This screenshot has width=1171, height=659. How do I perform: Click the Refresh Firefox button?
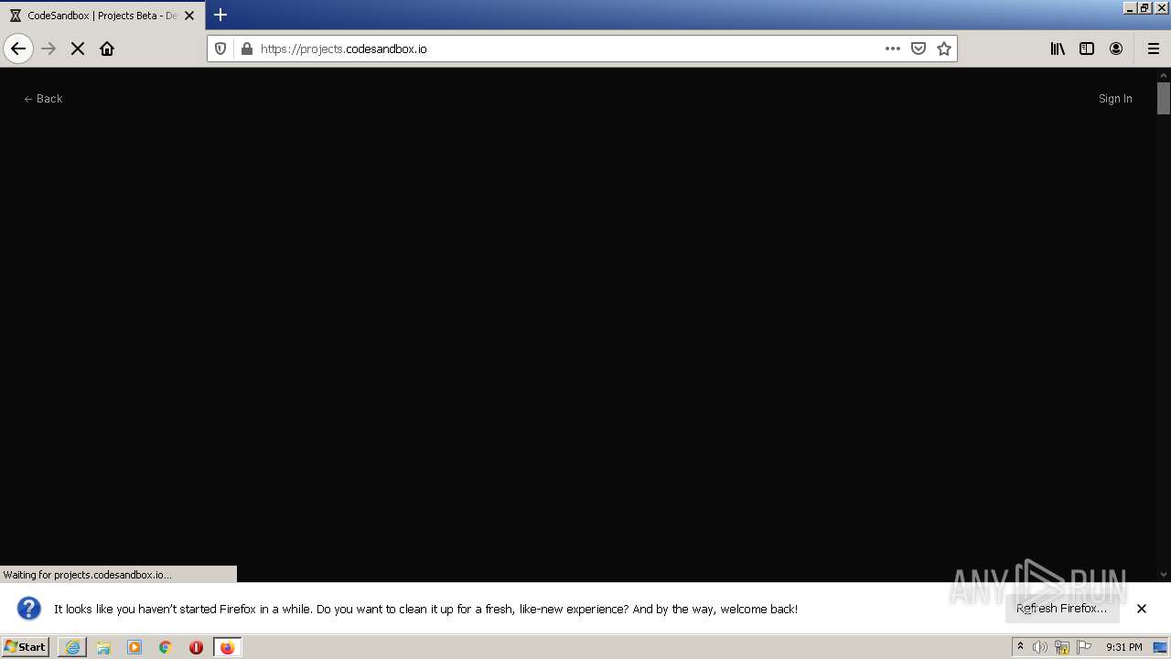[x=1062, y=609]
